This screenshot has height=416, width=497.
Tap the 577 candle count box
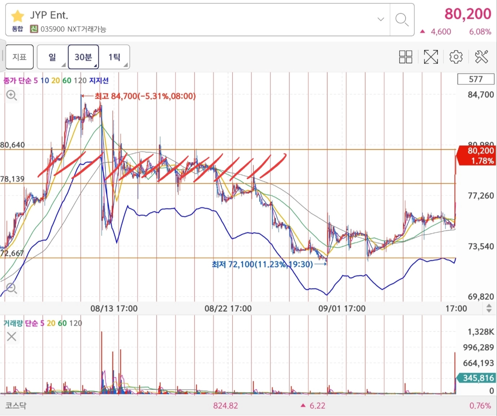pos(475,79)
